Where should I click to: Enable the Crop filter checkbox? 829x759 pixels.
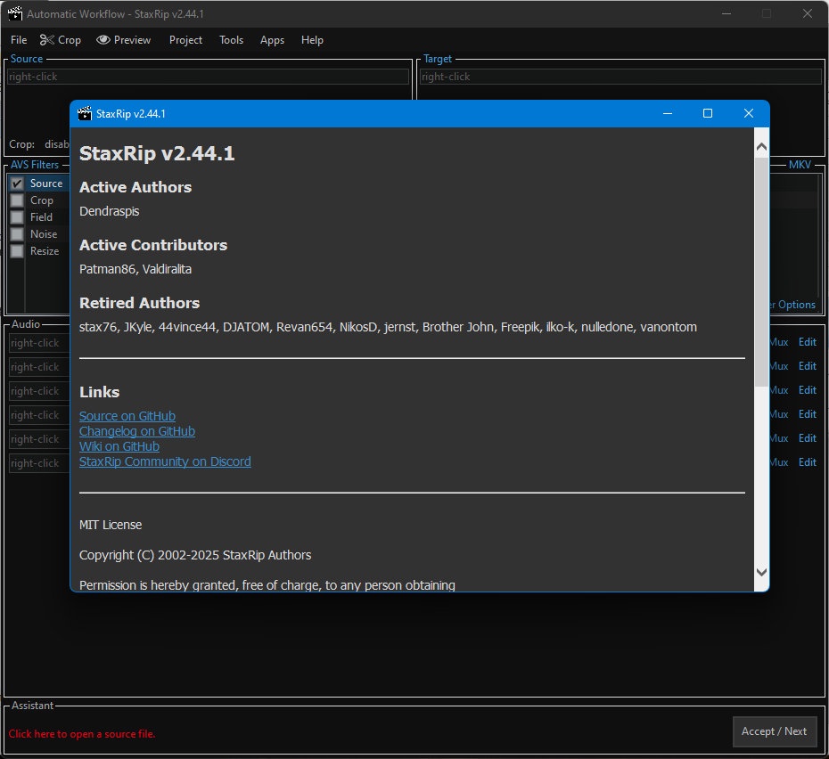[17, 200]
